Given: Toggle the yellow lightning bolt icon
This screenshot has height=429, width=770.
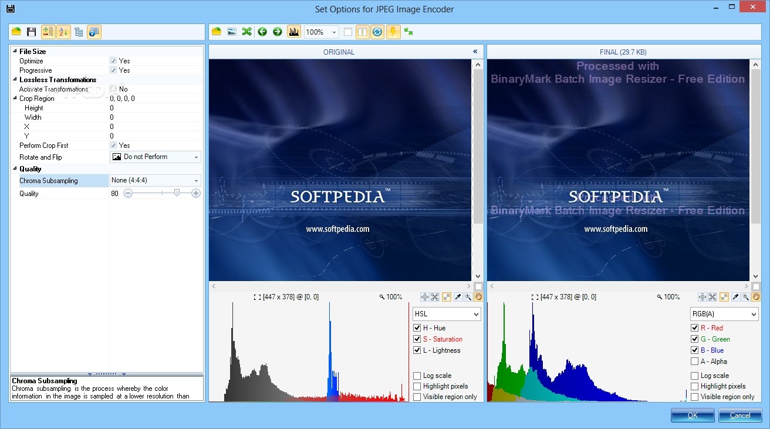Looking at the screenshot, I should 393,32.
